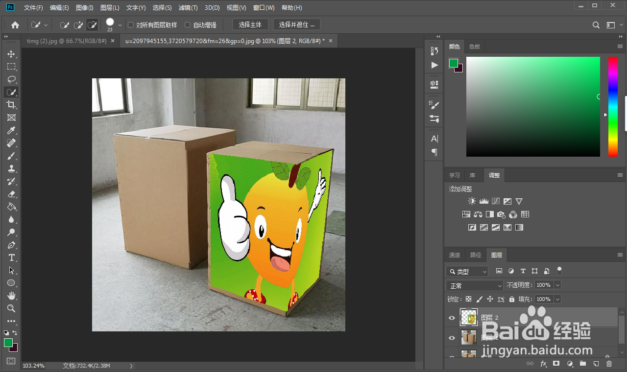Toggle lock all padlock icon
Image resolution: width=627 pixels, height=372 pixels.
click(x=512, y=299)
